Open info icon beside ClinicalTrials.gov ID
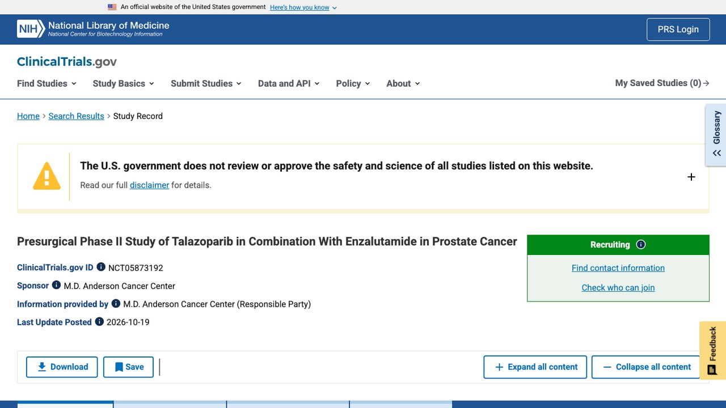 coord(101,267)
